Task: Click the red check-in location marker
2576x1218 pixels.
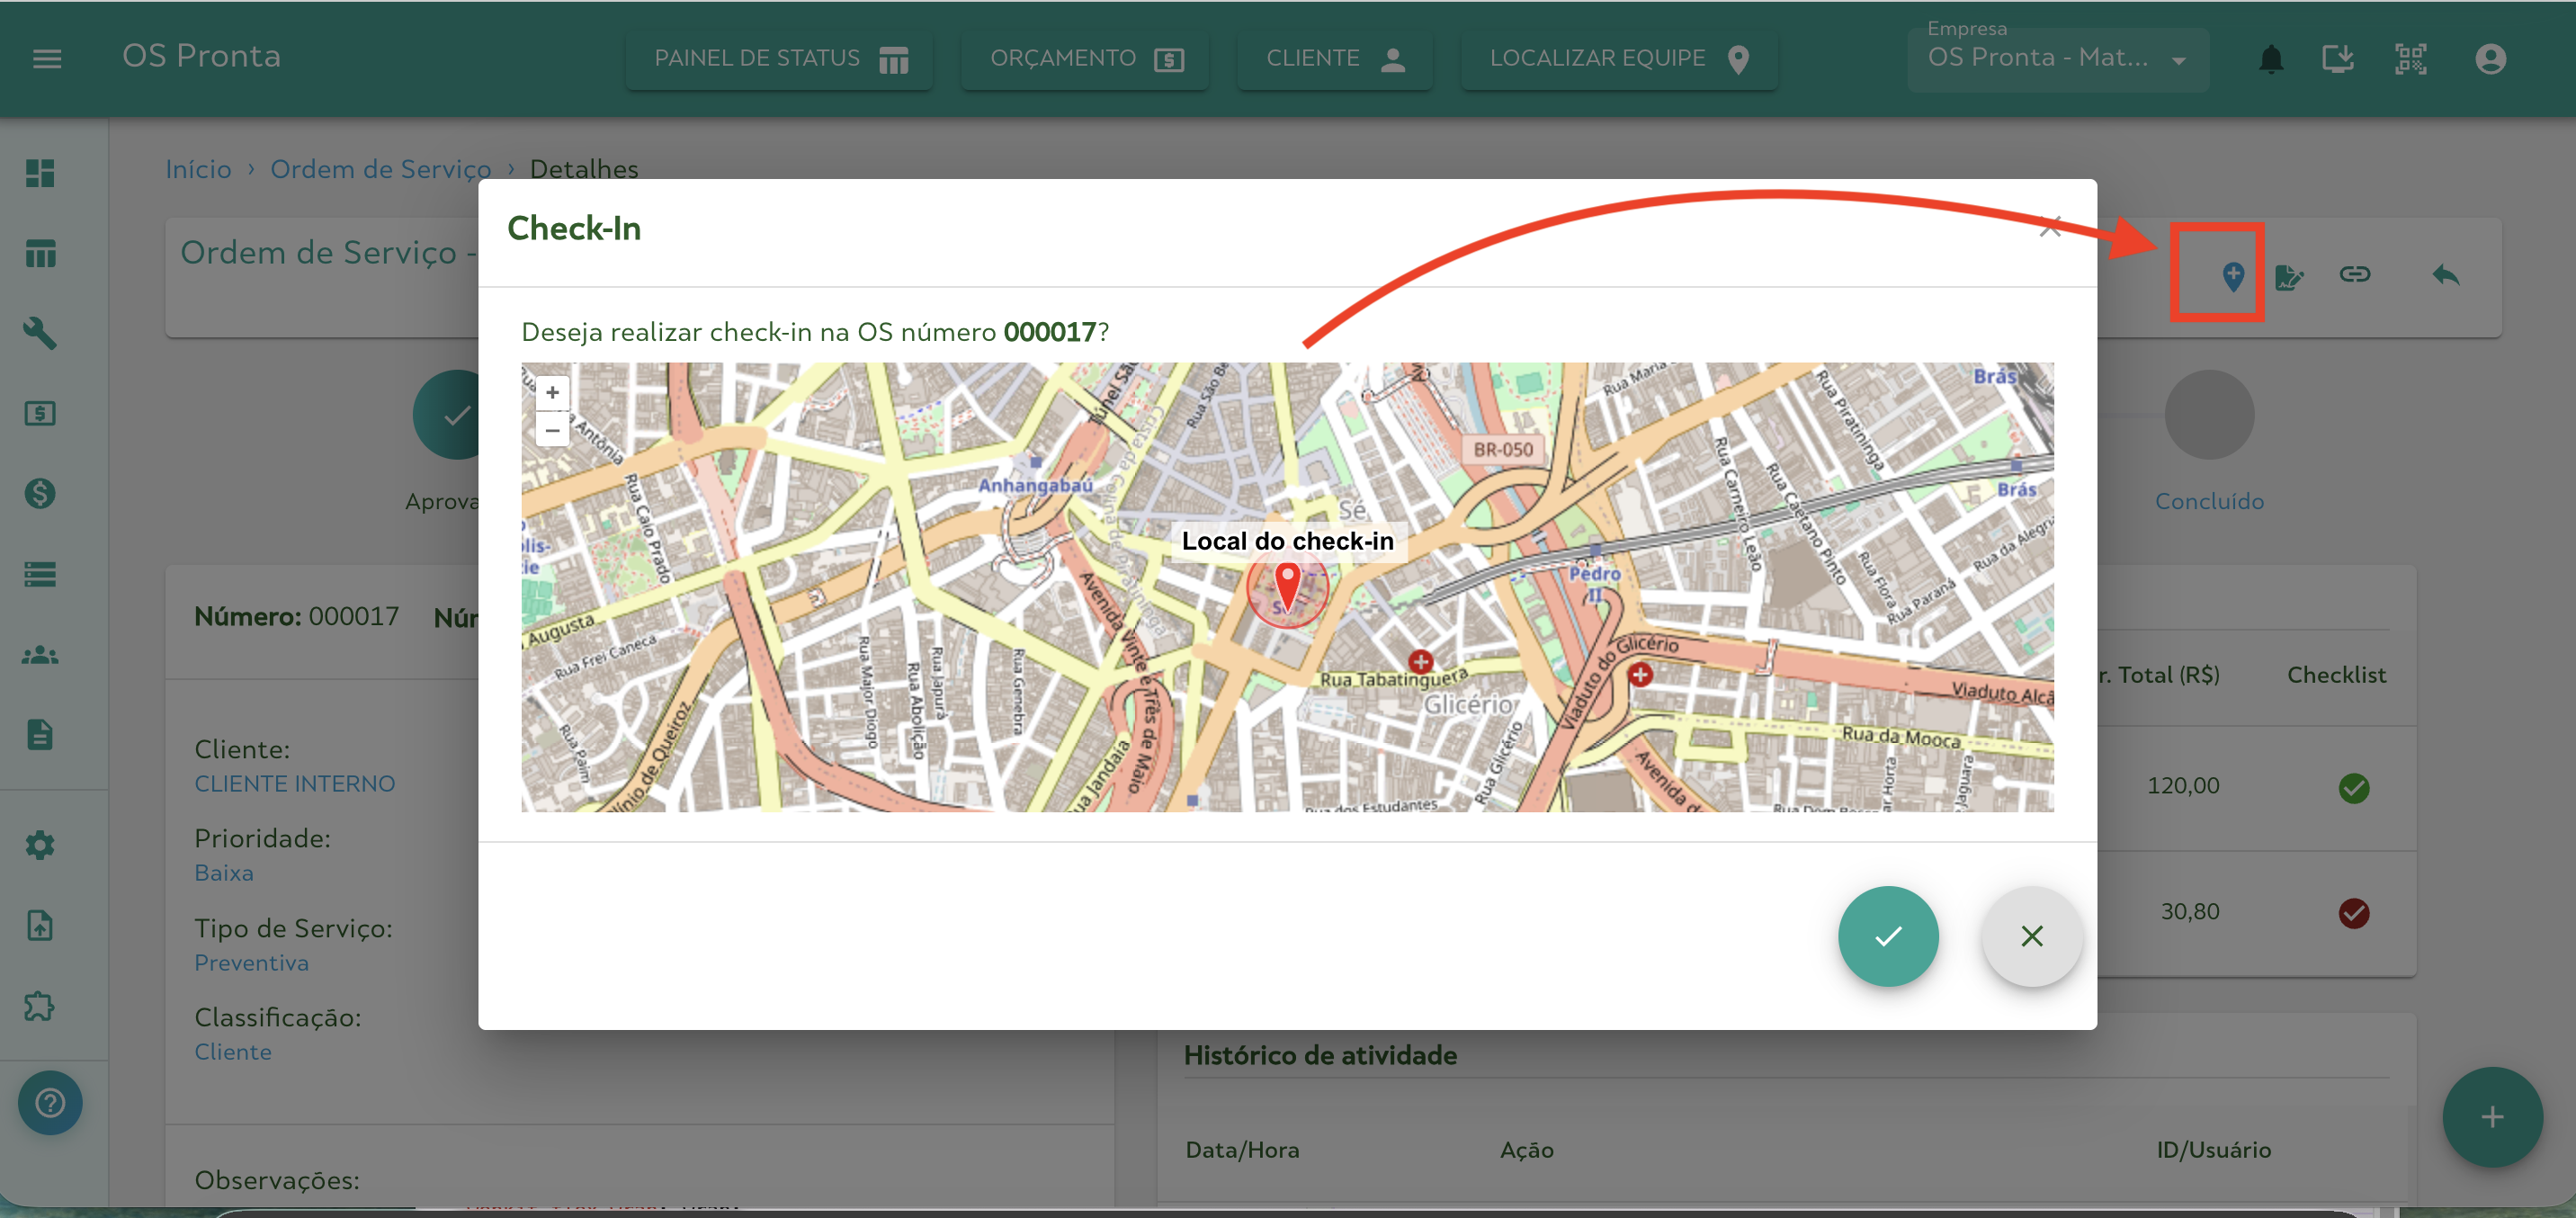Action: tap(1287, 587)
